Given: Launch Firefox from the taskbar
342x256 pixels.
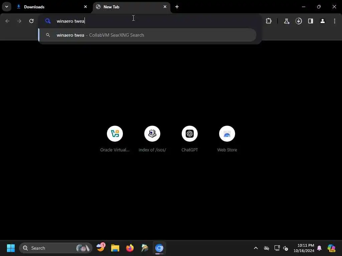Looking at the screenshot, I should [x=130, y=248].
